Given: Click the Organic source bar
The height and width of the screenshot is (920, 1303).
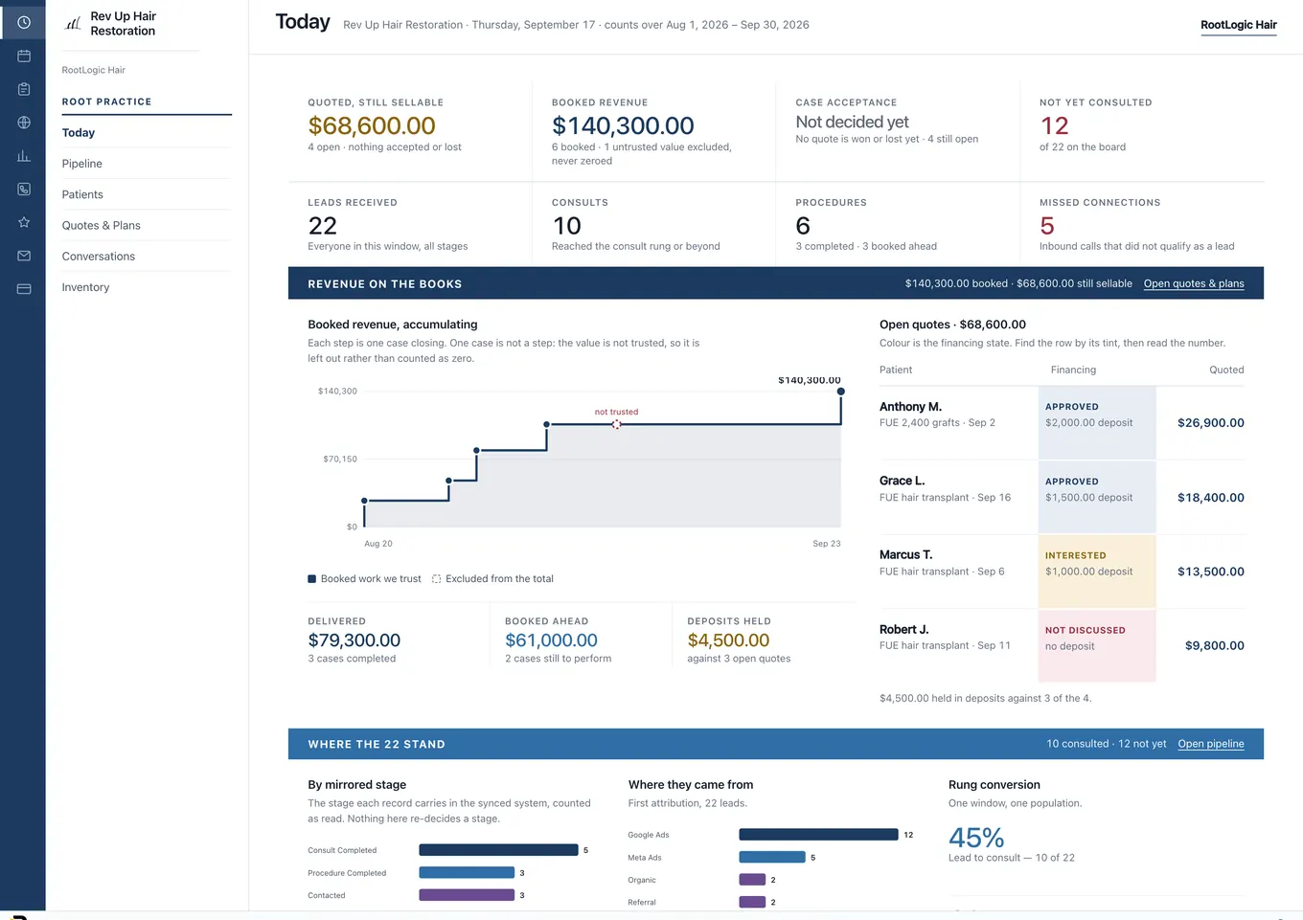Looking at the screenshot, I should click(752, 880).
